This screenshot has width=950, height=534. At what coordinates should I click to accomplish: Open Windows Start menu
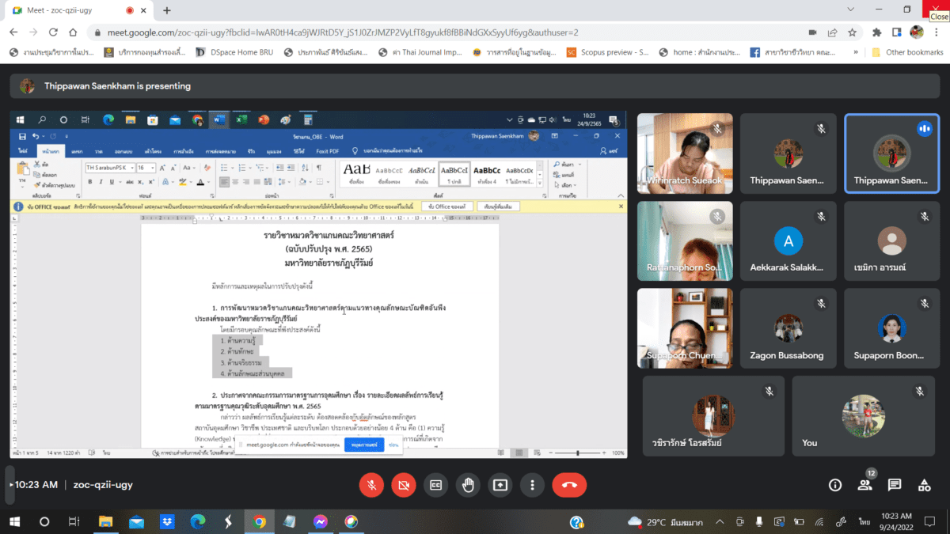[14, 522]
